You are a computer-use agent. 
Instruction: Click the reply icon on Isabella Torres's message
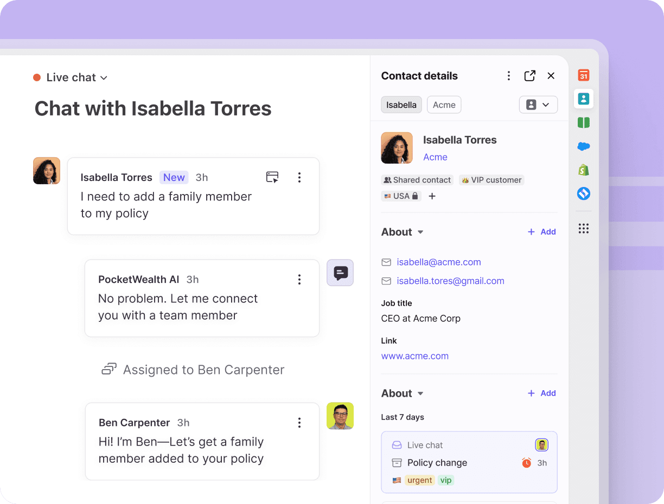[272, 177]
